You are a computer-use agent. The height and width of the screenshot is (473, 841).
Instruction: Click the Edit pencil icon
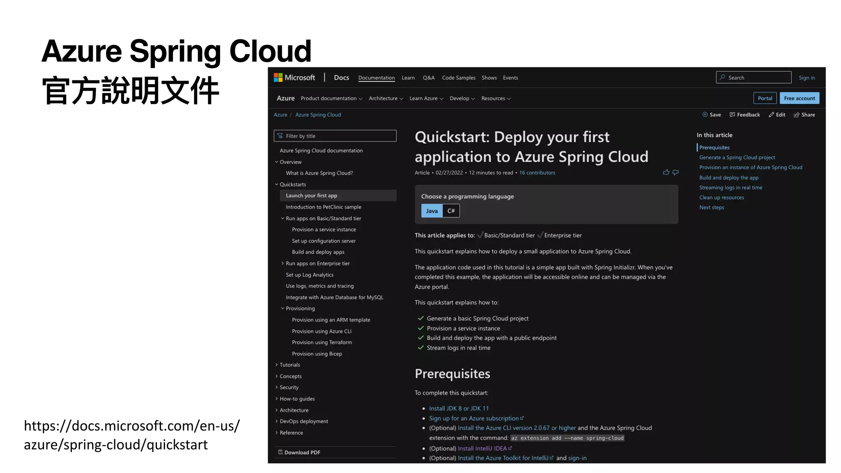coord(771,115)
